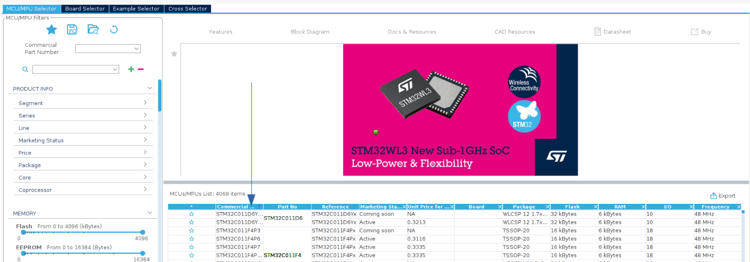Image resolution: width=750 pixels, height=262 pixels.
Task: Click the favorites star in MCU/MPU Filters
Action: coord(52,29)
